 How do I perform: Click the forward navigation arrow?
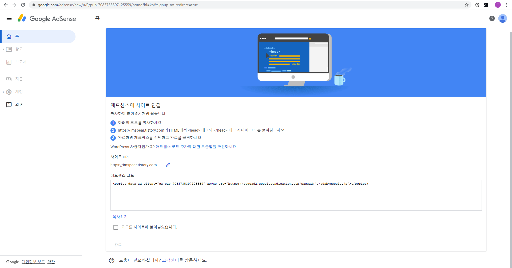[x=14, y=5]
